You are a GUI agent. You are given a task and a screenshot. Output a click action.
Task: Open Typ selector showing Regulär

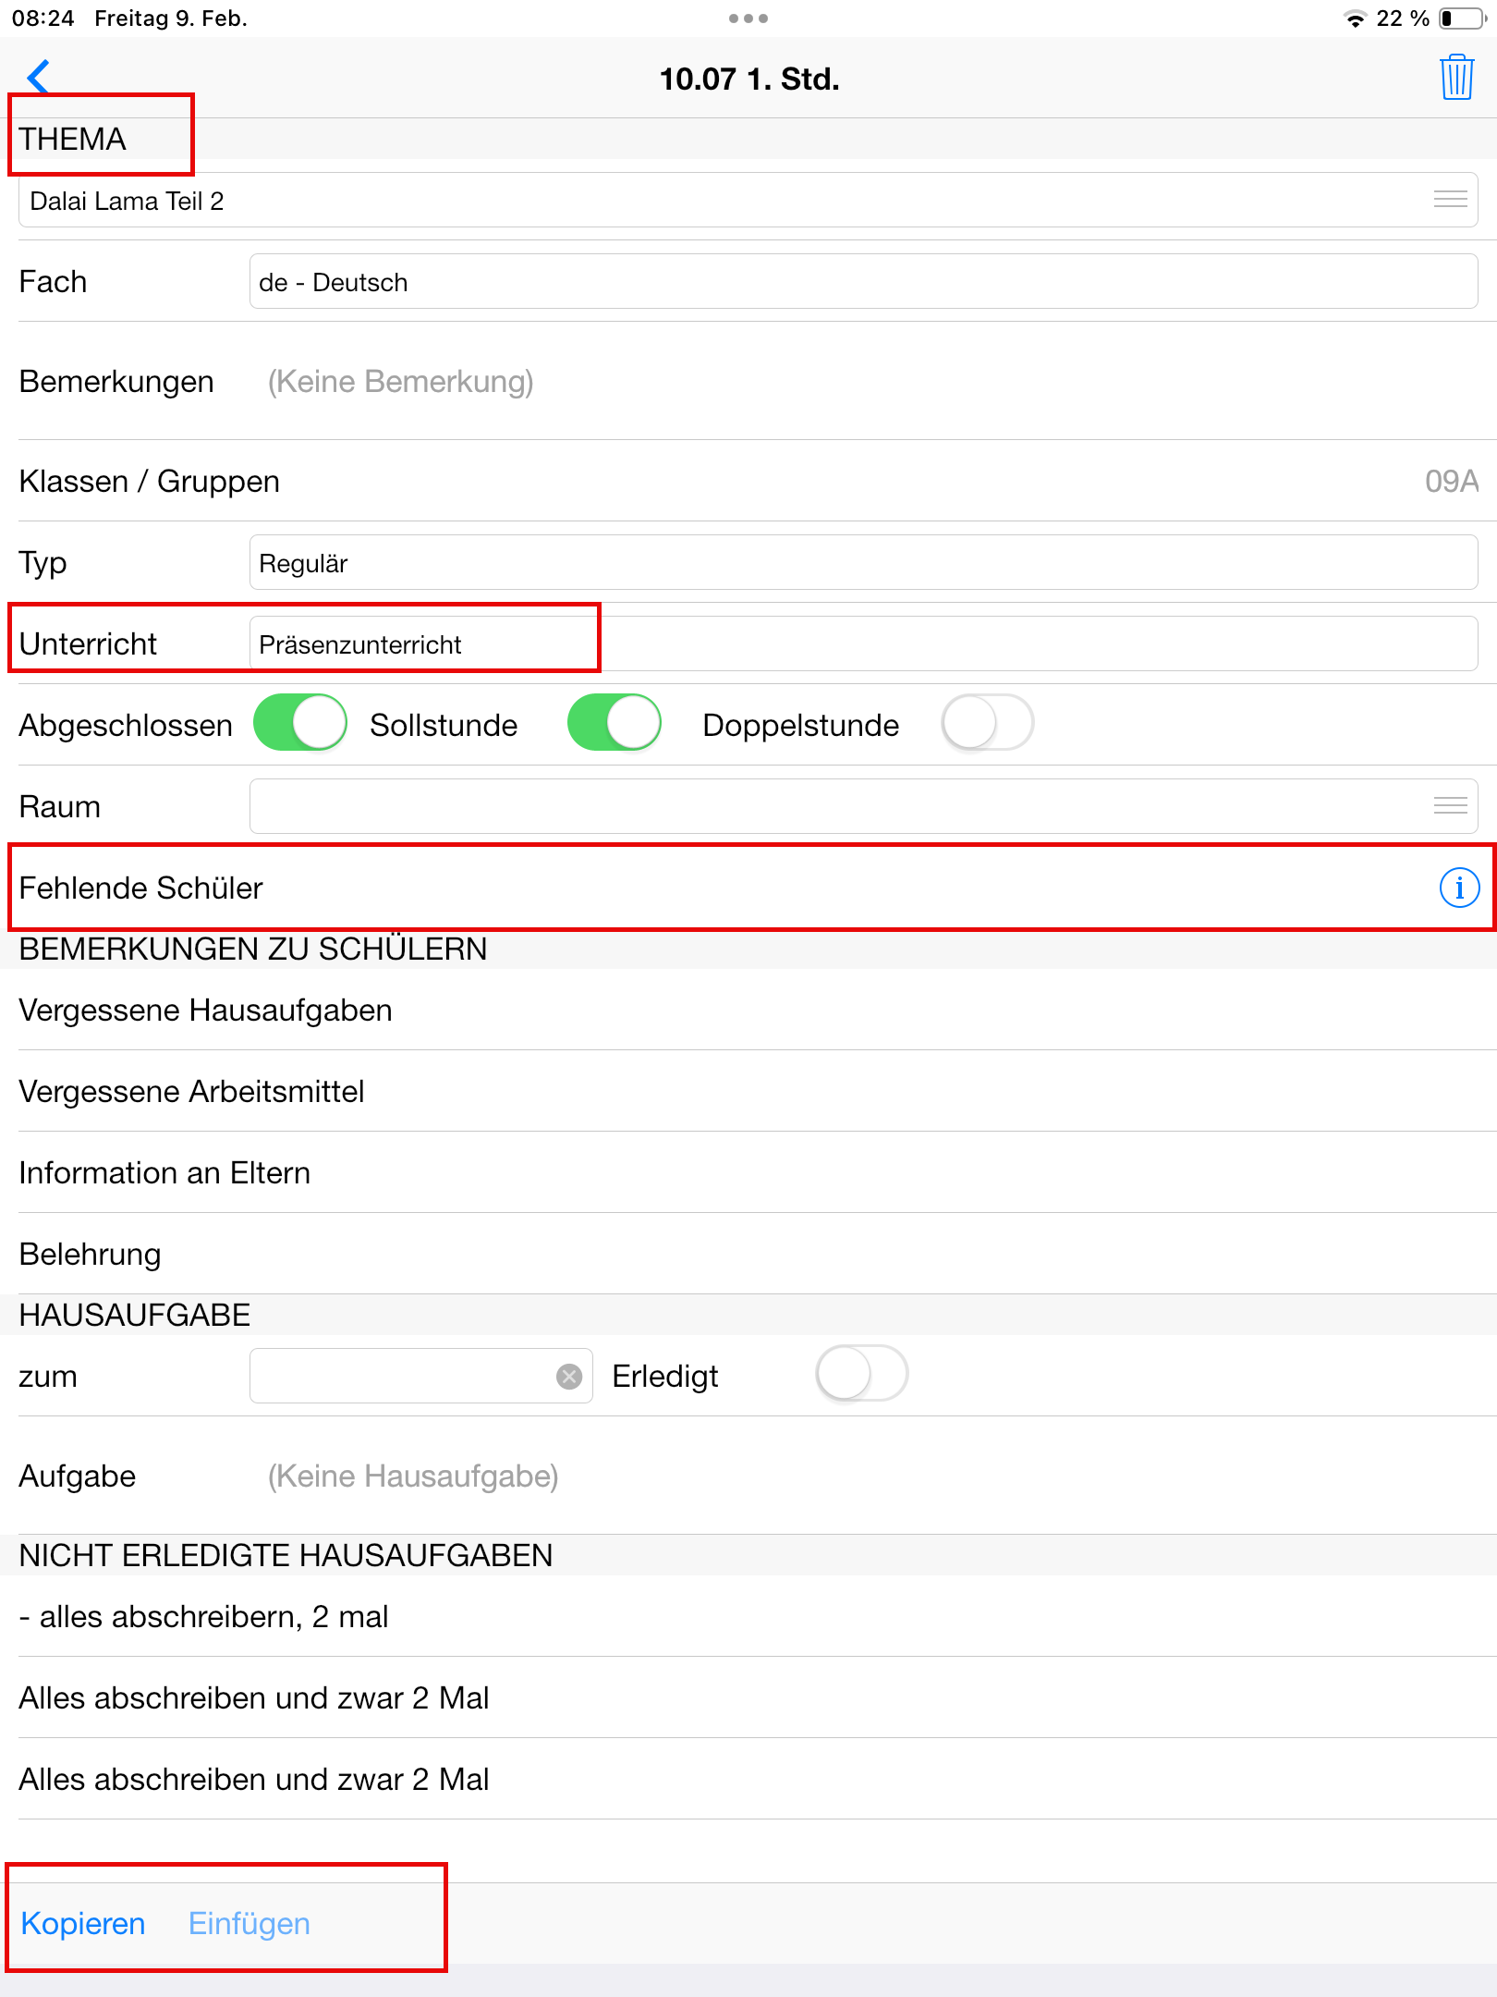pos(863,562)
